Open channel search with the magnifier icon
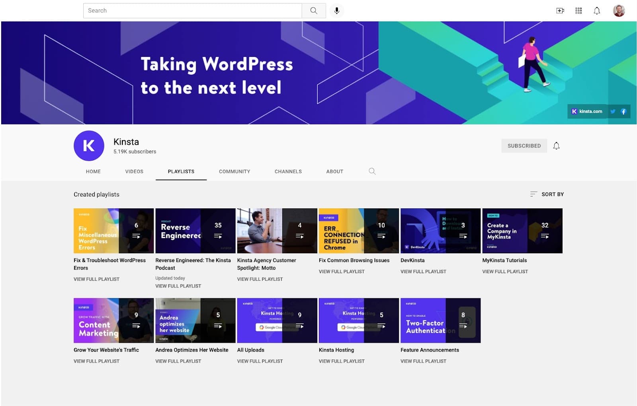This screenshot has width=637, height=406. click(372, 171)
